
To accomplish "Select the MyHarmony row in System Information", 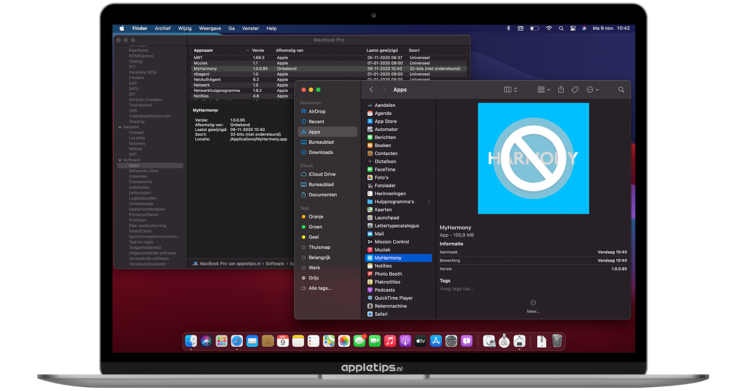I will [x=329, y=69].
